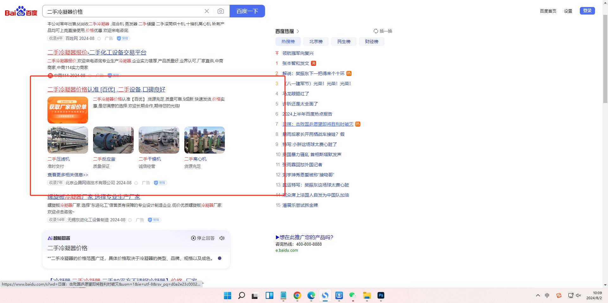Open Google Chrome from taskbar

297,295
